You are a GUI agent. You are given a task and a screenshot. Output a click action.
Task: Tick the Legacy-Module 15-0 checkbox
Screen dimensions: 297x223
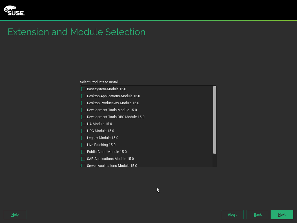(83, 138)
